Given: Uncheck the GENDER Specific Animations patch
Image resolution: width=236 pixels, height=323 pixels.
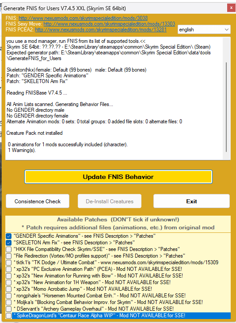Looking at the screenshot, I should pos(9,236).
